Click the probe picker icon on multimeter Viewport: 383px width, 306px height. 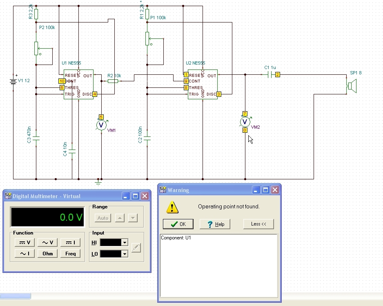[136, 248]
